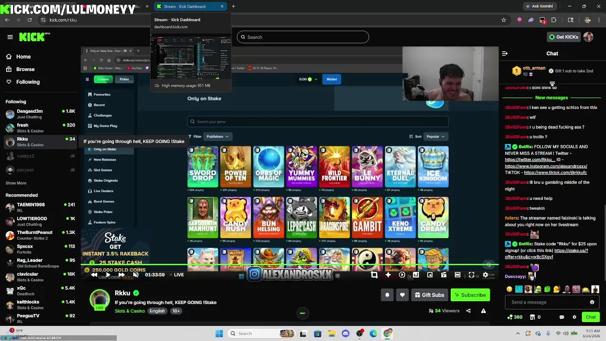Screen dimensions: 606x341
Task: Open the Dasgasd3m channel in Following
Action: point(40,114)
